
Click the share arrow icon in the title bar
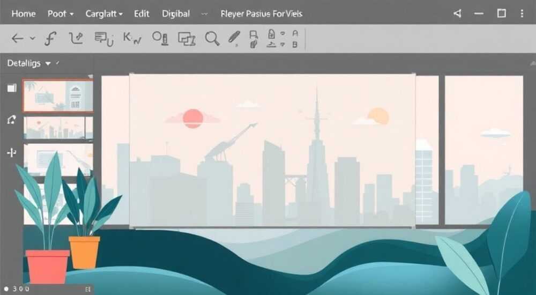(457, 13)
